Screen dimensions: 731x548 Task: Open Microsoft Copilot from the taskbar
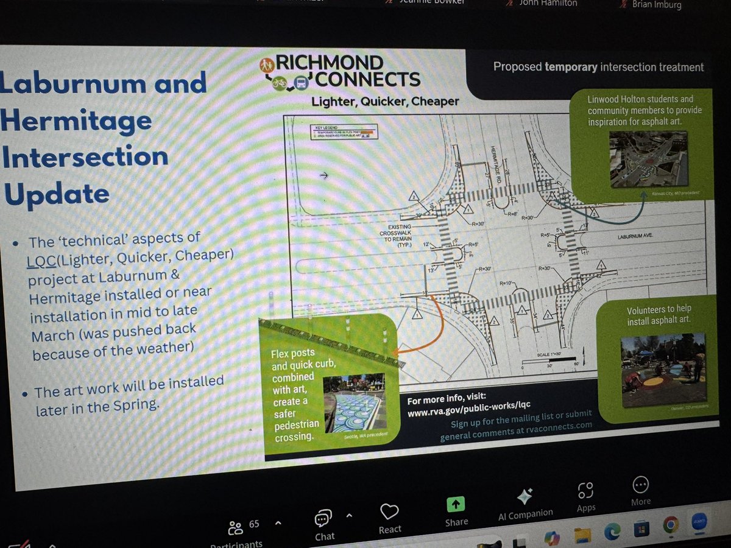[553, 538]
